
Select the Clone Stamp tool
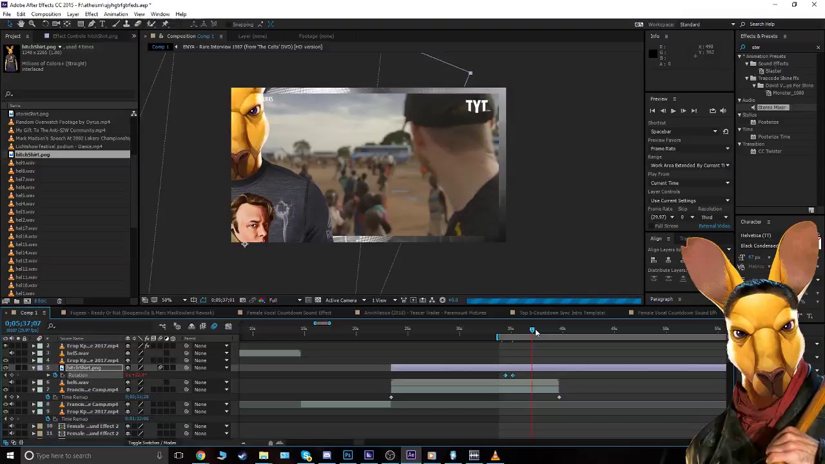[x=126, y=24]
